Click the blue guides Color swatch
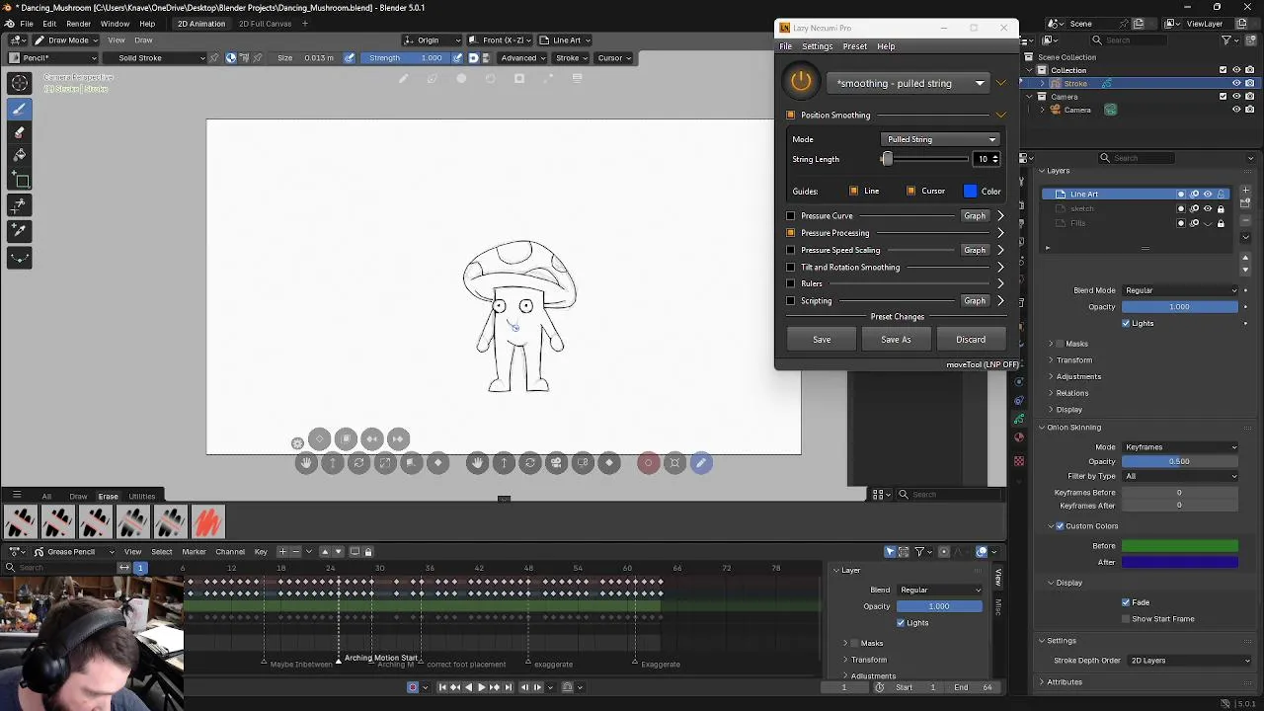 tap(970, 191)
